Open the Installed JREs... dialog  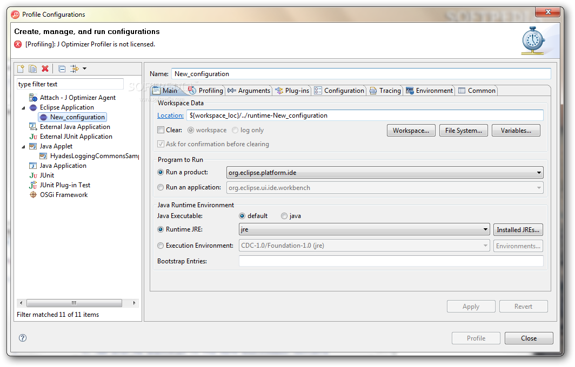(x=518, y=230)
